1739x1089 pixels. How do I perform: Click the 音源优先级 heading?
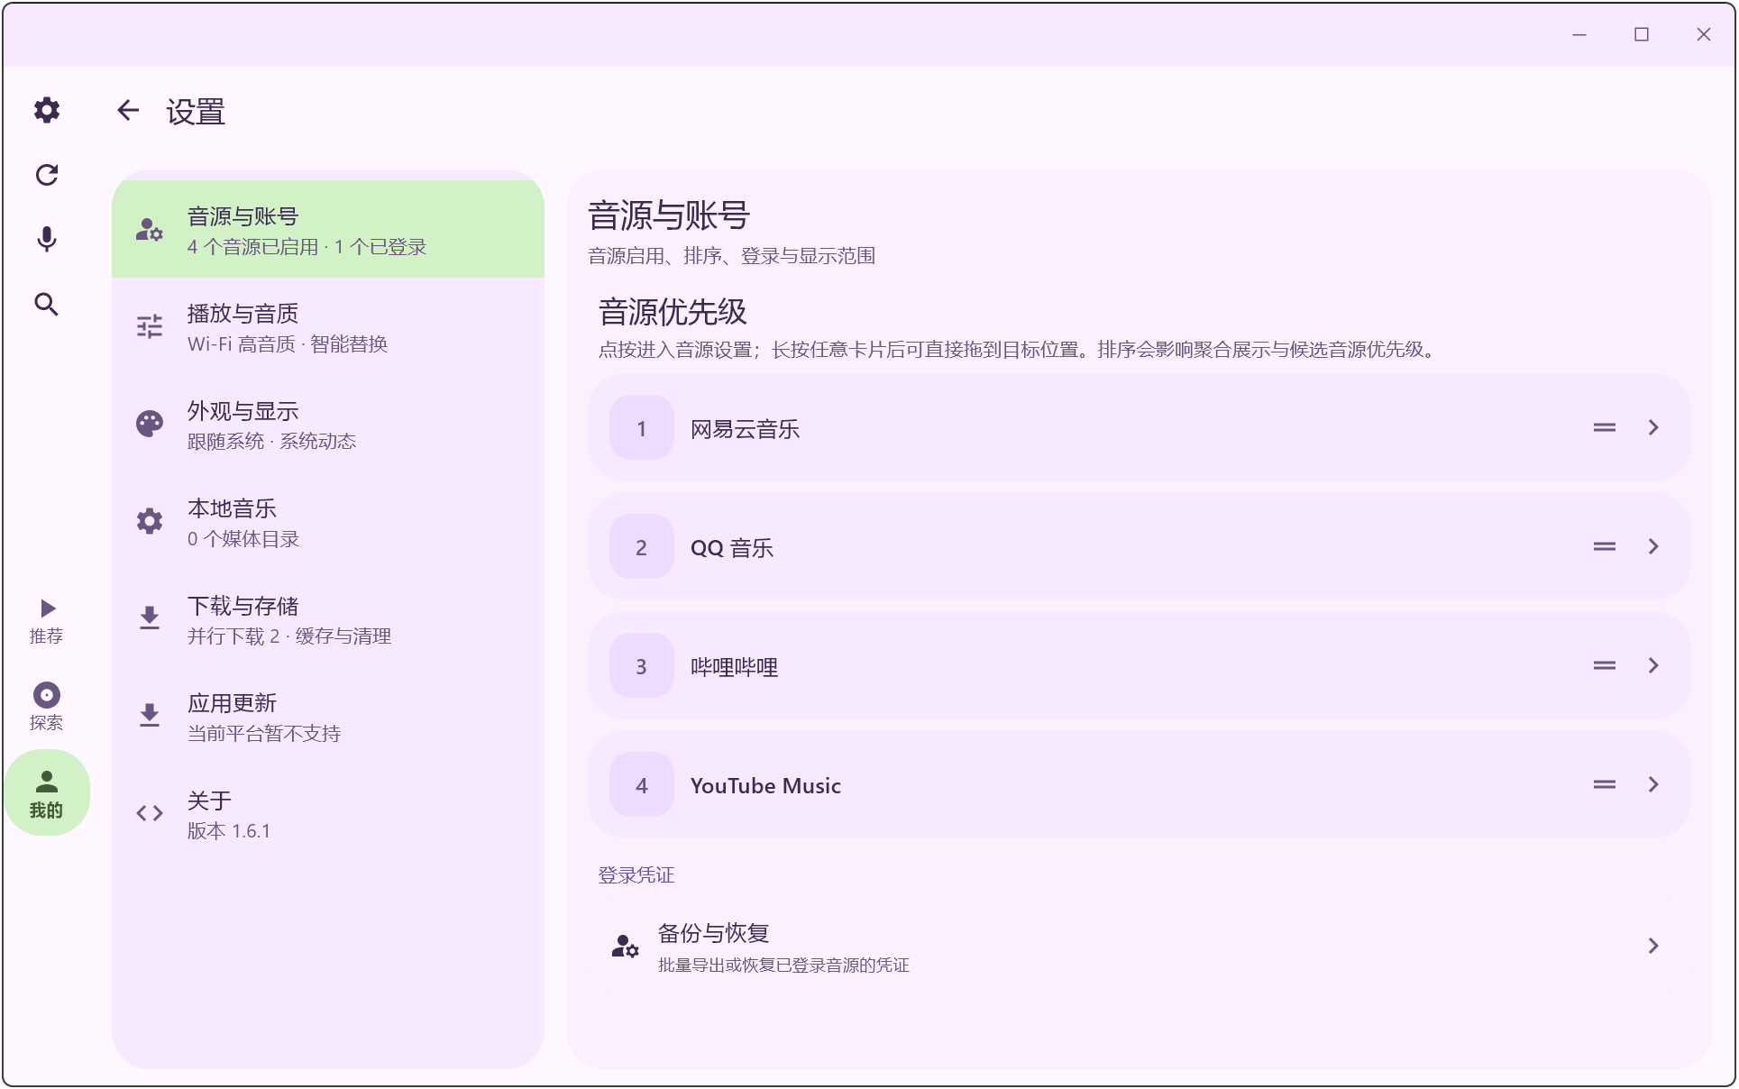point(673,312)
